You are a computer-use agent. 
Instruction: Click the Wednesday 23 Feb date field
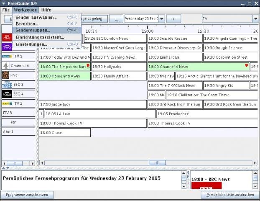pyautogui.click(x=142, y=18)
